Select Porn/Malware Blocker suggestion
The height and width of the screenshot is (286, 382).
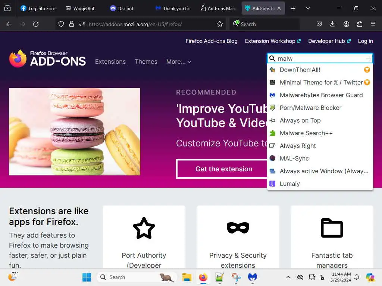320,108
